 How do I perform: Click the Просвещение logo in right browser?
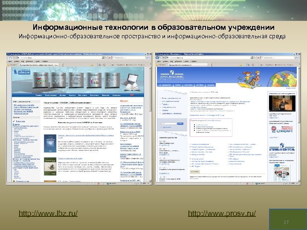coord(172,75)
